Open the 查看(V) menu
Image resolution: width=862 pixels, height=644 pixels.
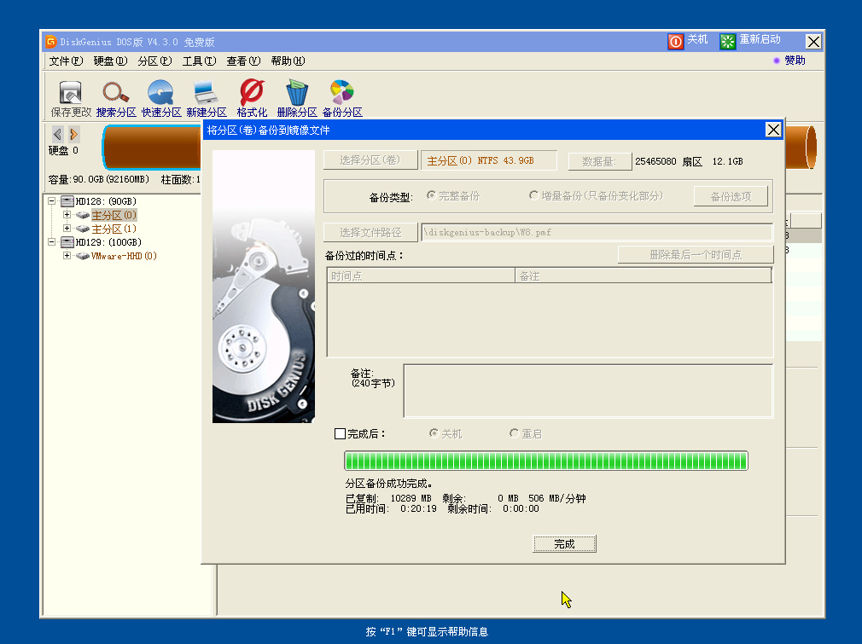243,61
